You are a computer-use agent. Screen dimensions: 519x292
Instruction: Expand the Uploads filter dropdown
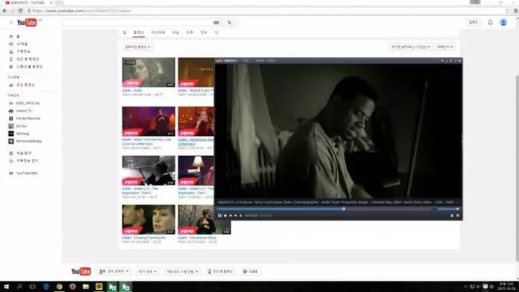coord(138,47)
